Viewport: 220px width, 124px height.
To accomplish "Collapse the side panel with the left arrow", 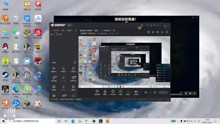I will pyautogui.click(x=166, y=28).
